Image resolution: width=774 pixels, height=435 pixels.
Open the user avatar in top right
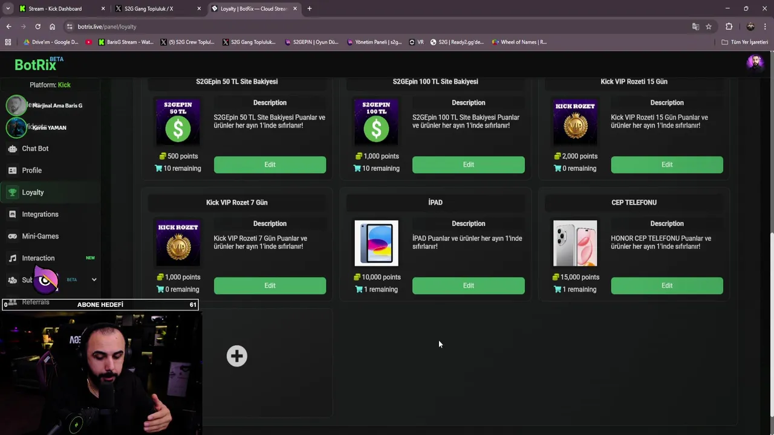tap(755, 62)
